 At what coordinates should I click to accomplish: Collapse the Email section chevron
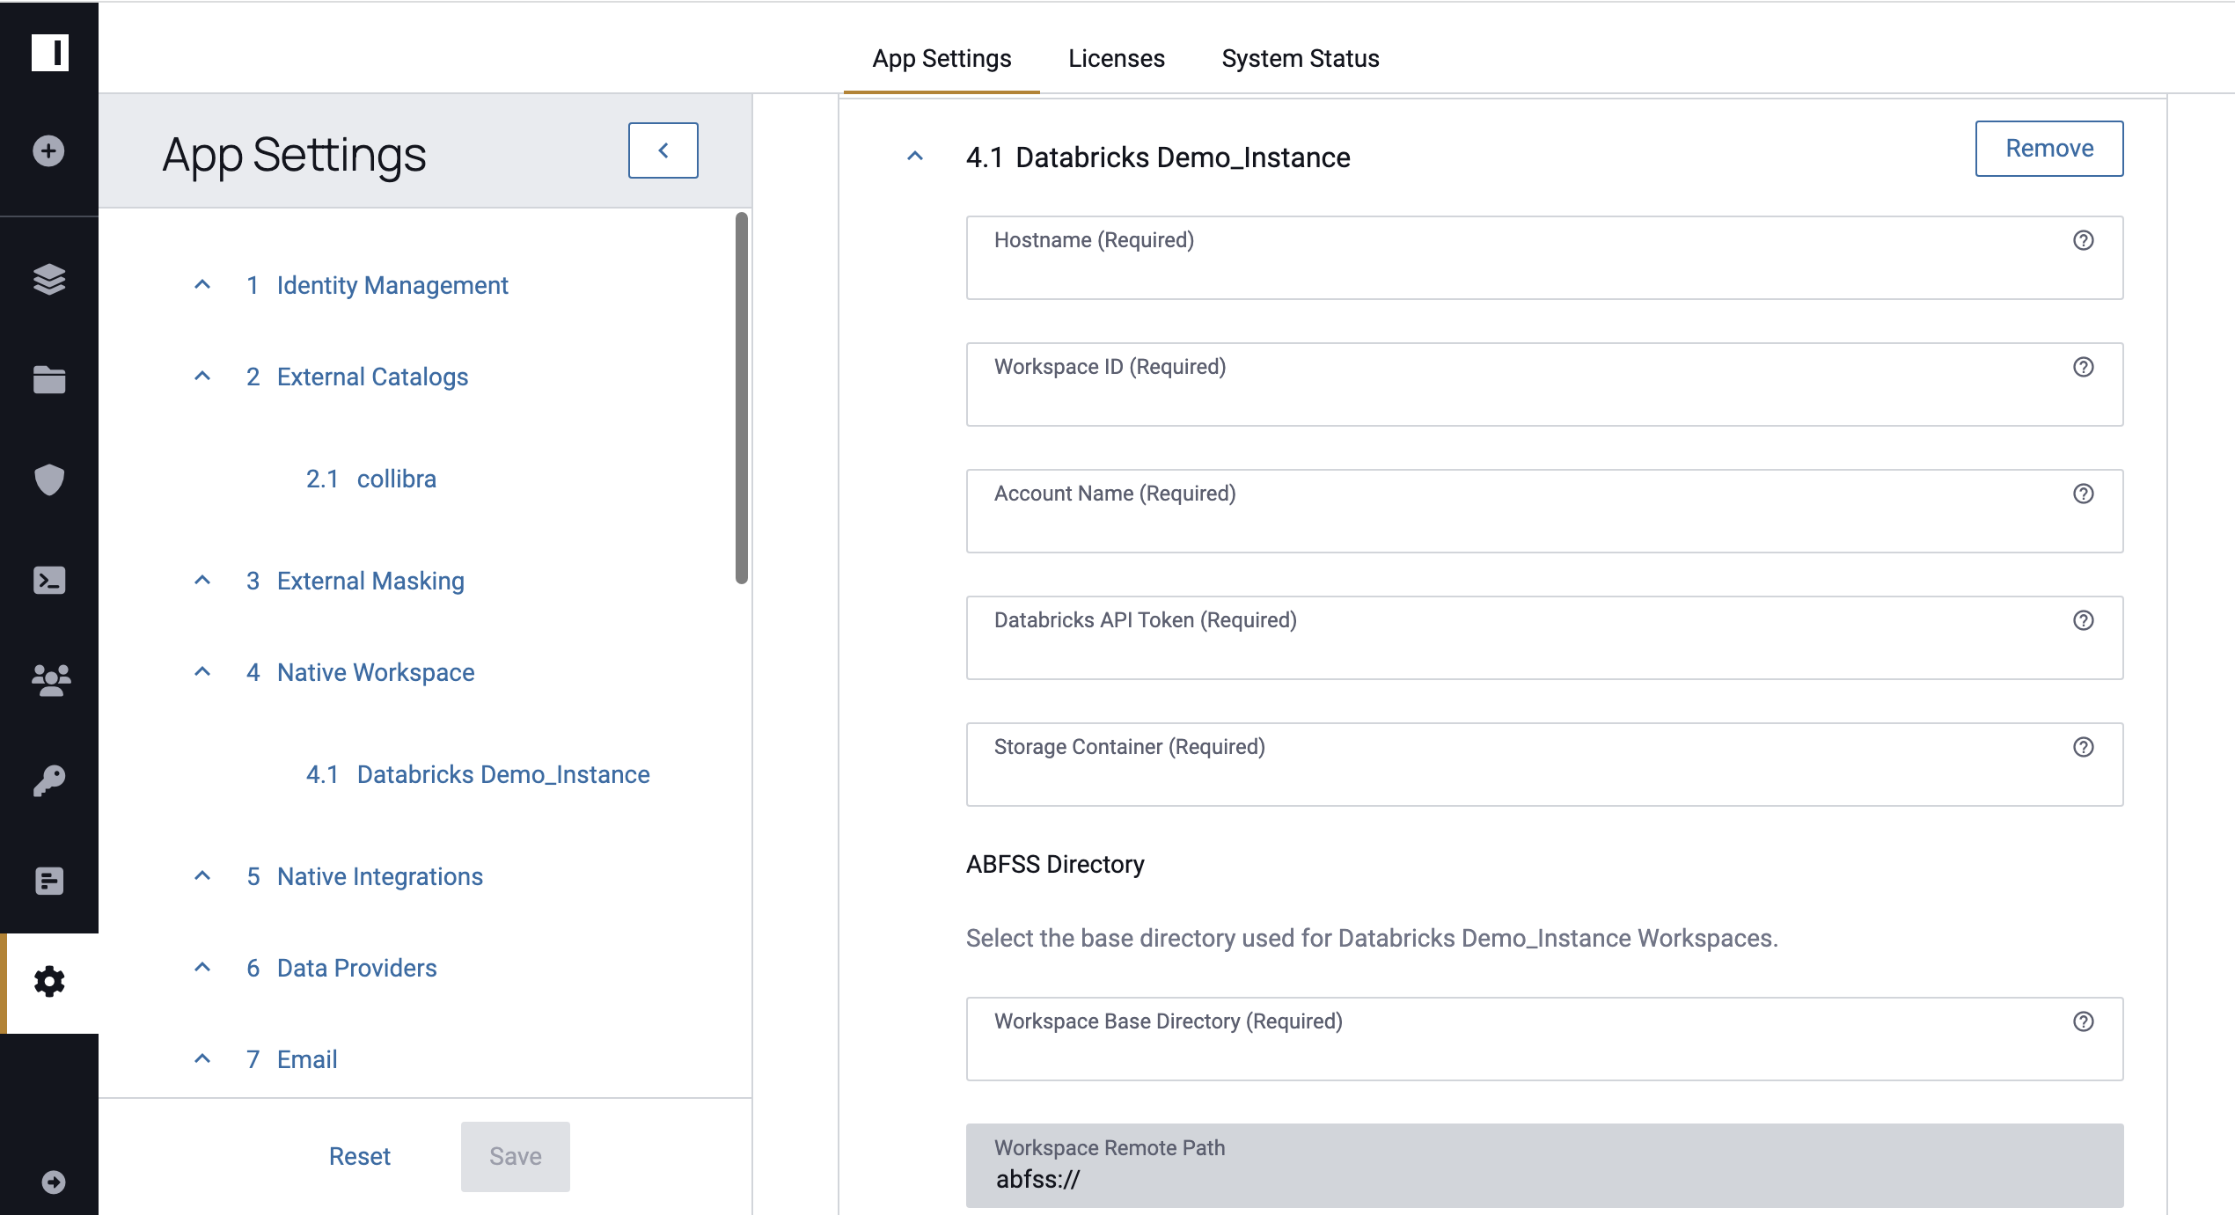[202, 1058]
